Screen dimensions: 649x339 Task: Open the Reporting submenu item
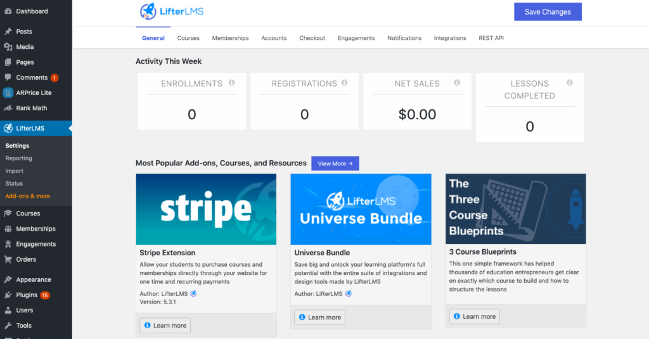click(18, 158)
